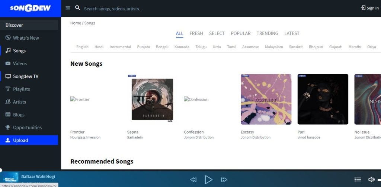Image resolution: width=381 pixels, height=187 pixels.
Task: Switch to the FRESH tab
Action: pyautogui.click(x=196, y=33)
